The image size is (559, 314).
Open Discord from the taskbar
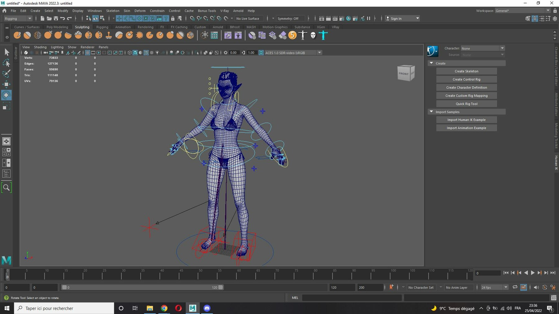tap(207, 308)
